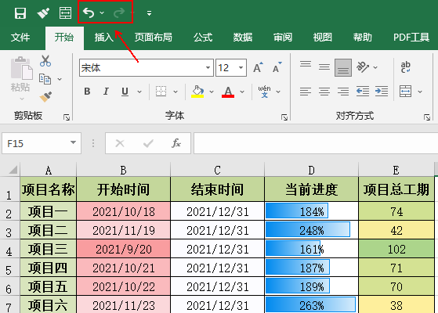Open the 宋体 font name dropdown
This screenshot has height=313, width=438.
coord(208,67)
